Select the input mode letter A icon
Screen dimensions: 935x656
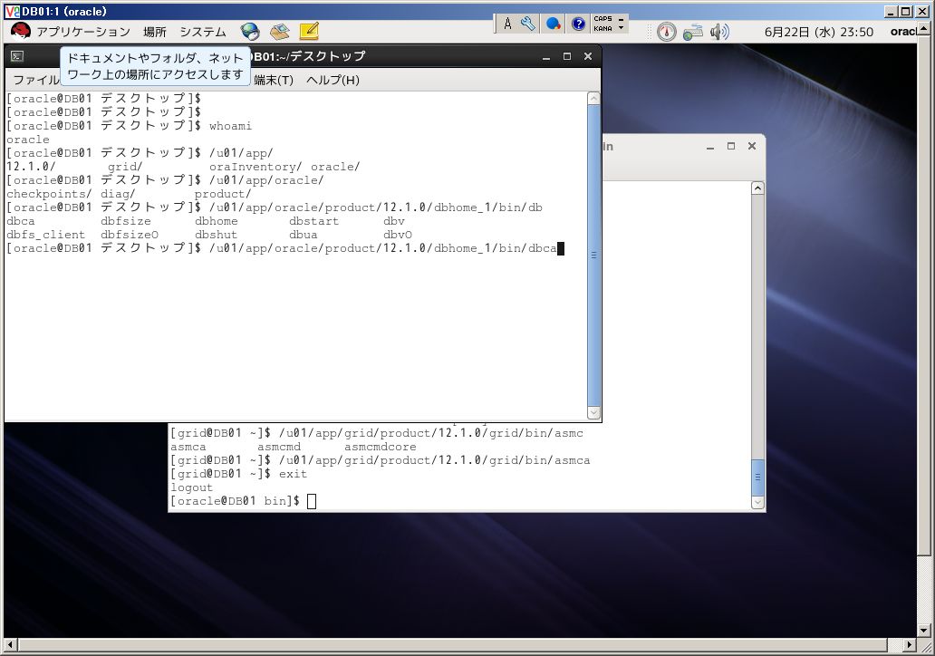(x=506, y=24)
